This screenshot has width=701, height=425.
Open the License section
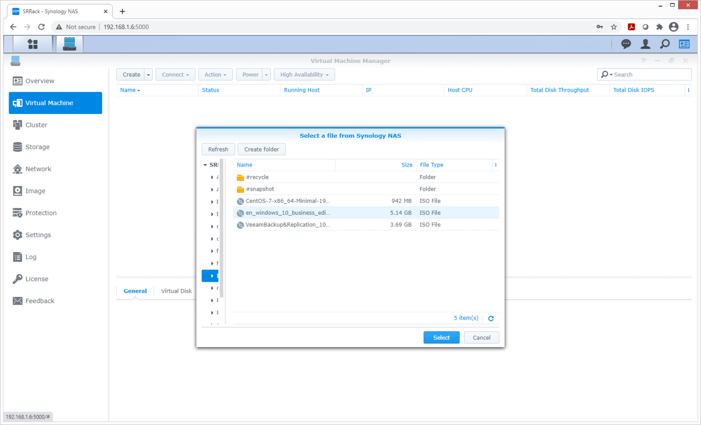[x=55, y=279]
